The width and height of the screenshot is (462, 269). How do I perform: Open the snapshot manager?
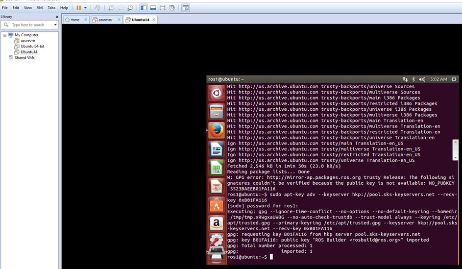pos(130,8)
